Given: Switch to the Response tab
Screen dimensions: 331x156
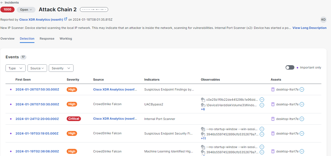Looking at the screenshot, I should pos(47,39).
